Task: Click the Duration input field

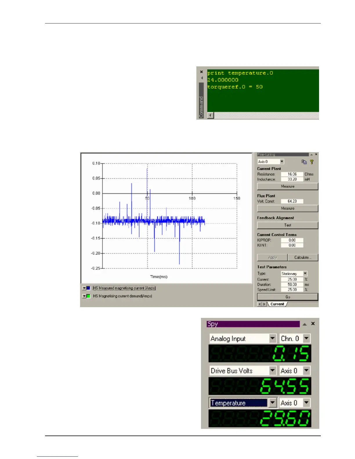Action: [x=292, y=285]
